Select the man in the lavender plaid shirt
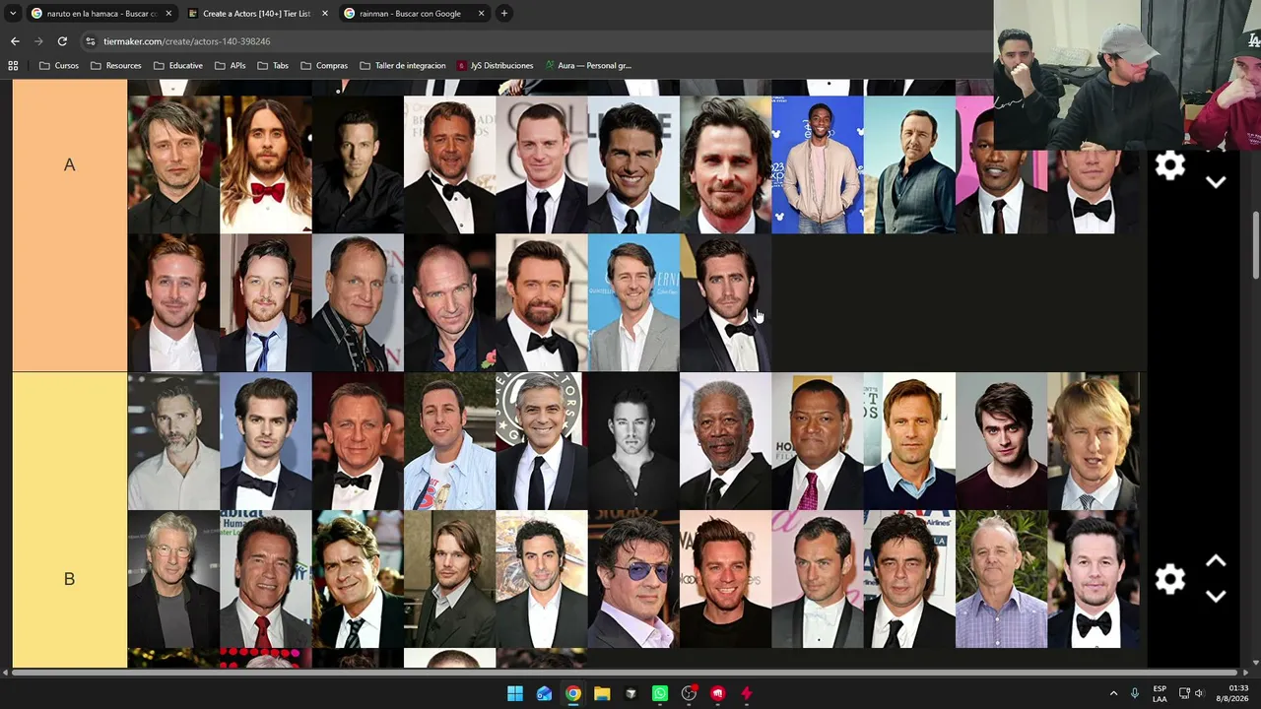1261x709 pixels. click(1001, 579)
